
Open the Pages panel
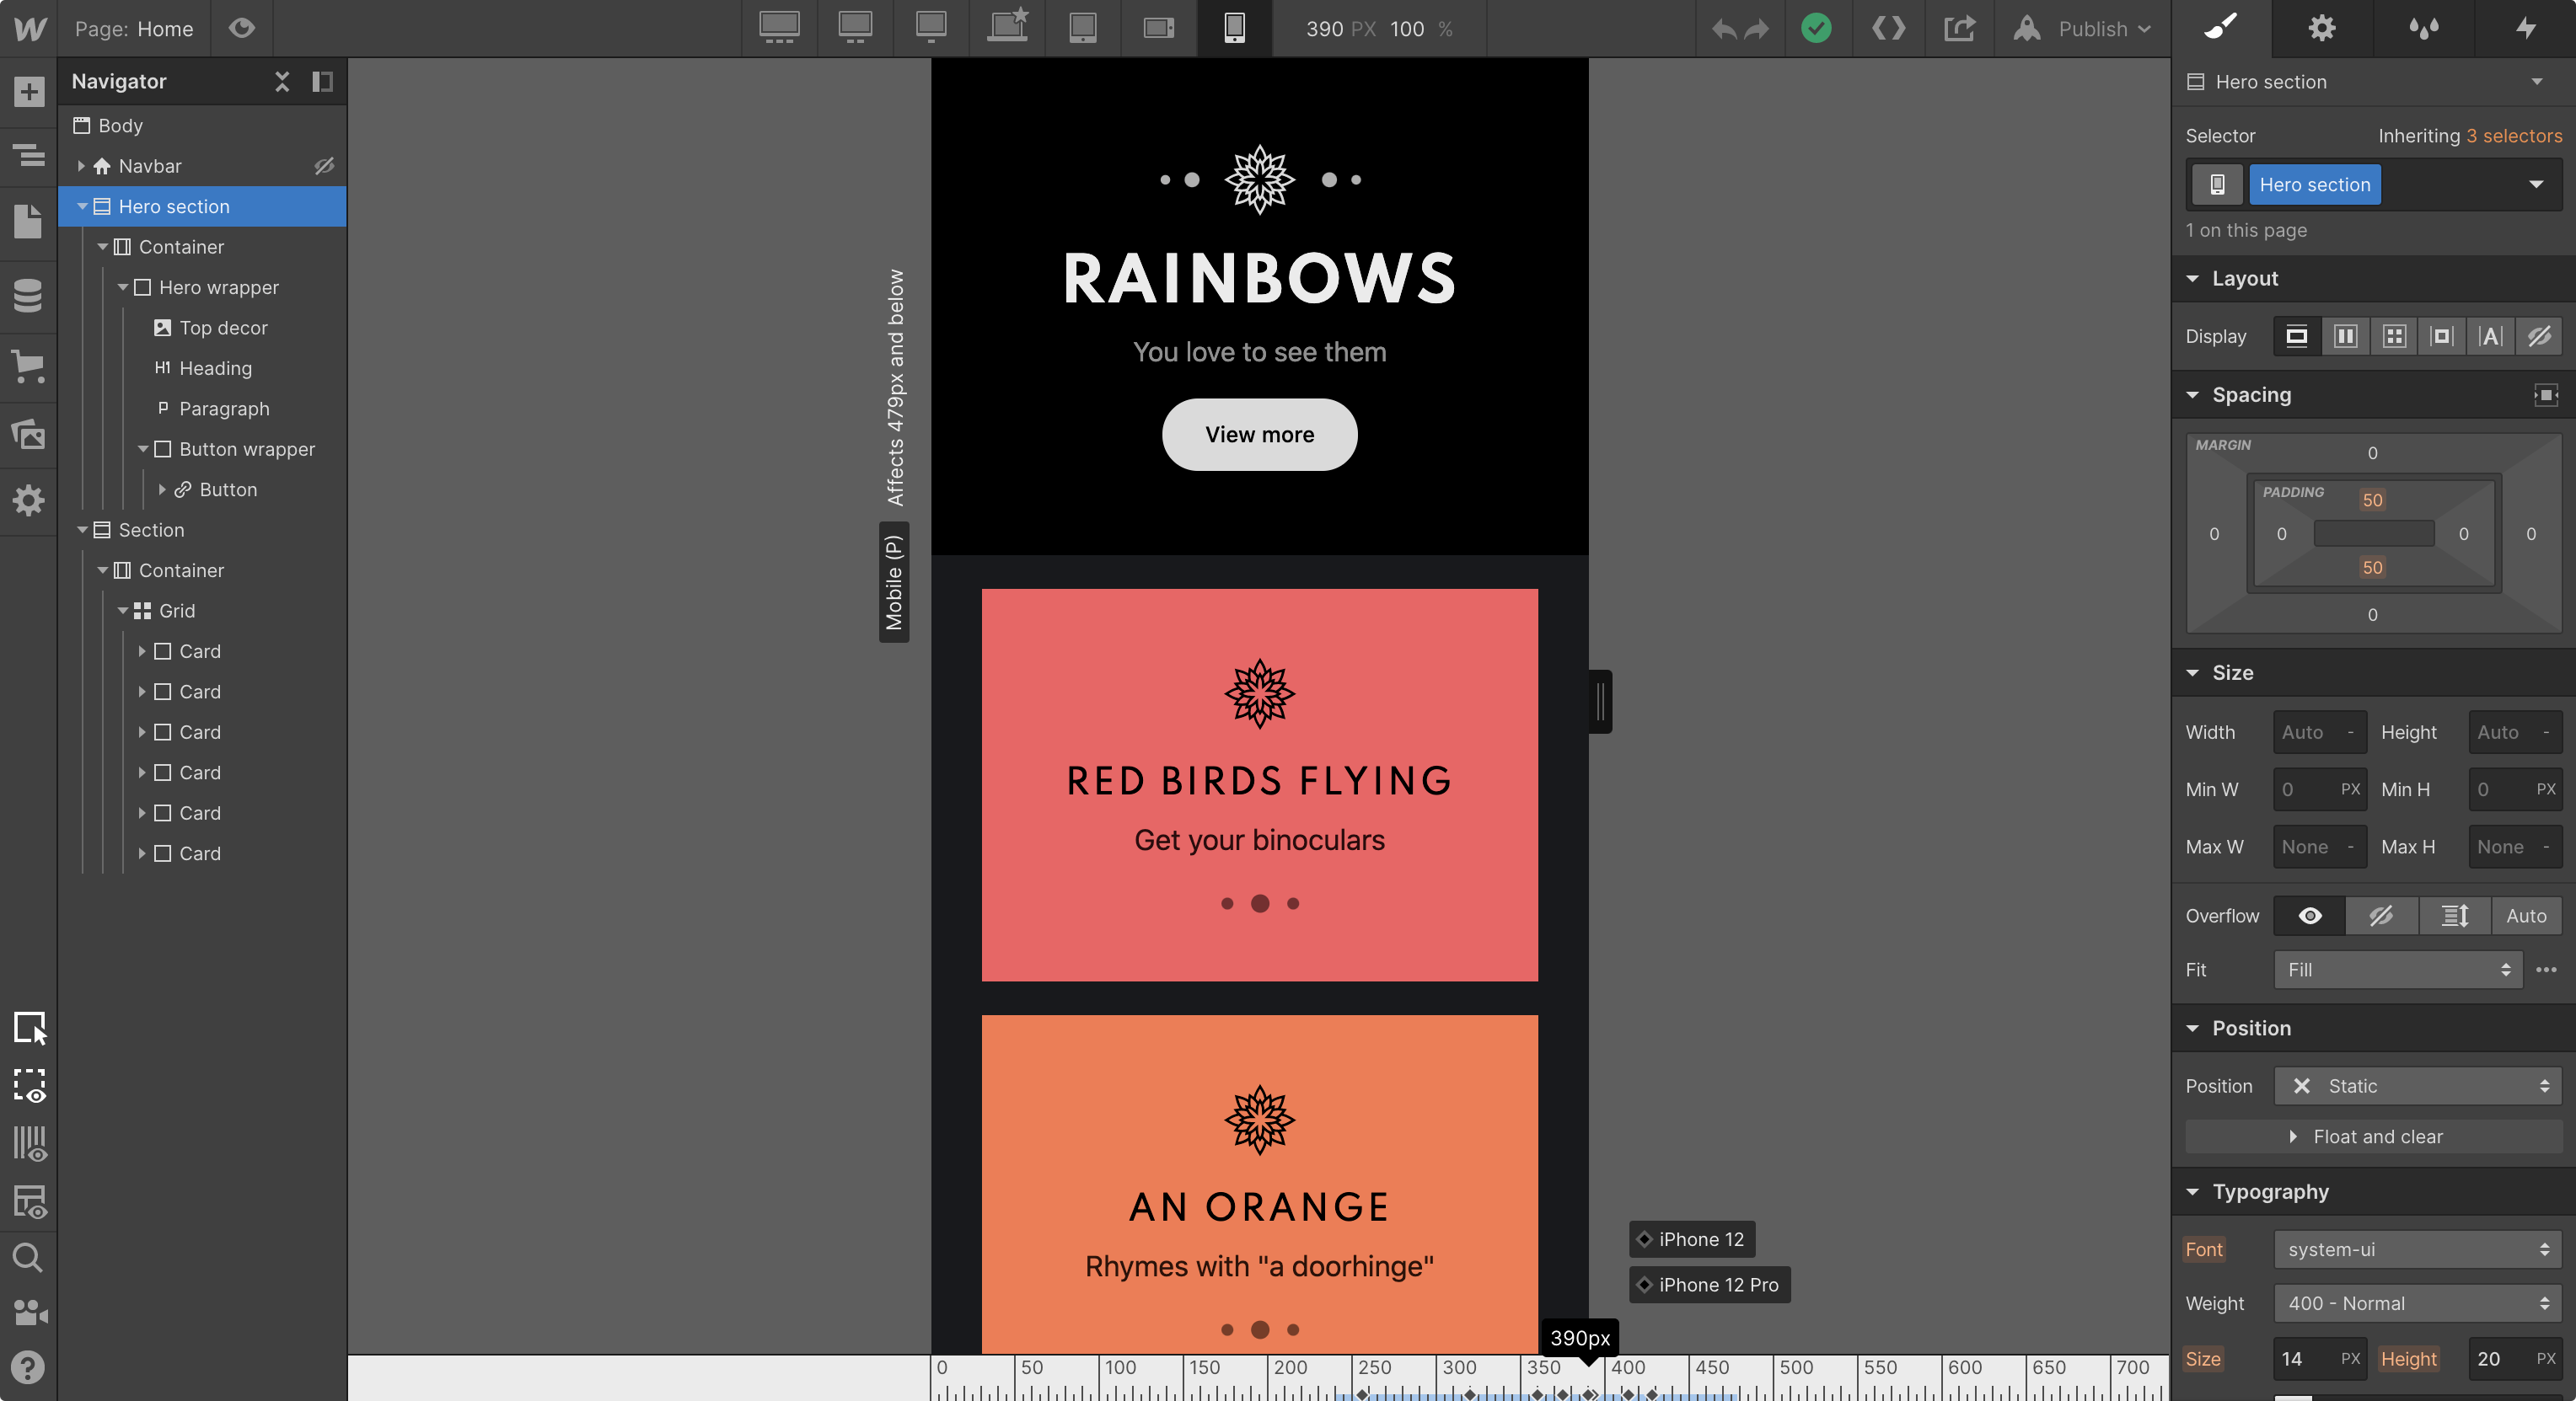[29, 222]
